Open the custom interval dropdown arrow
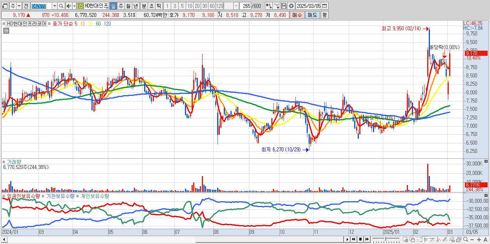 [x=236, y=6]
